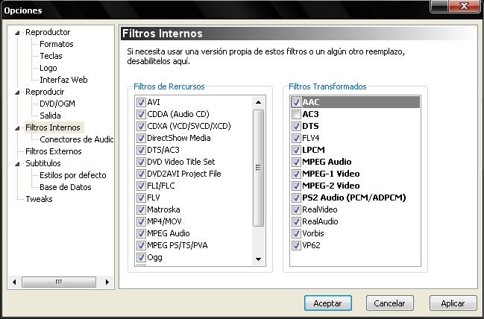484x319 pixels.
Task: Go to Interfaz Web settings
Action: click(63, 80)
